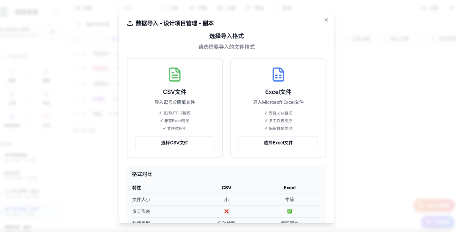Click the 文件体积小 feature line
Viewport: 456px width, 232px height.
[x=175, y=128]
